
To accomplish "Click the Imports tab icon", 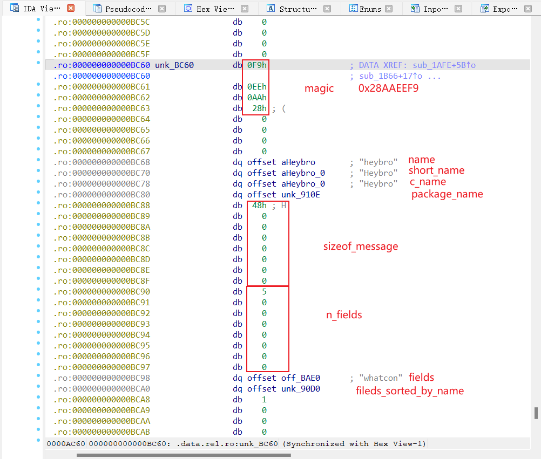I will (415, 9).
